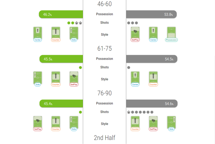Click the single gray shot dot in 61-75
Screen dimensions: 215x144
point(129,67)
